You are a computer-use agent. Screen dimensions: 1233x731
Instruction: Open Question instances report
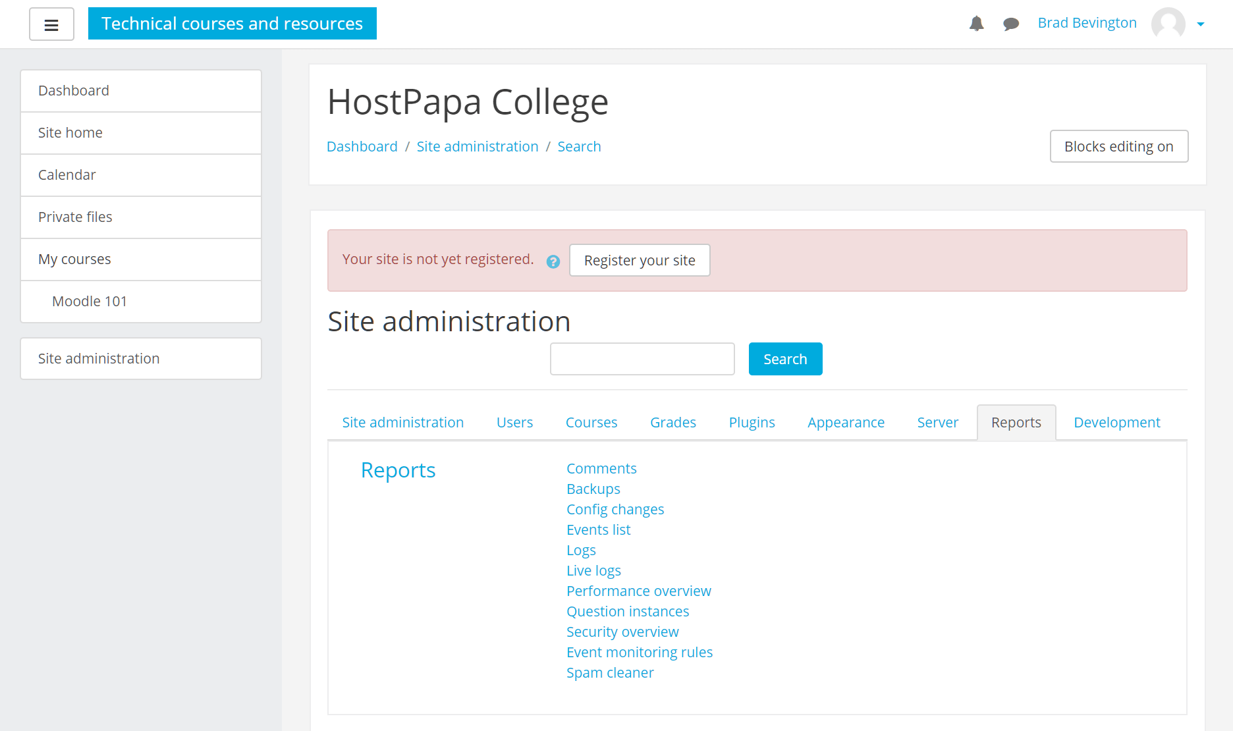pyautogui.click(x=628, y=611)
